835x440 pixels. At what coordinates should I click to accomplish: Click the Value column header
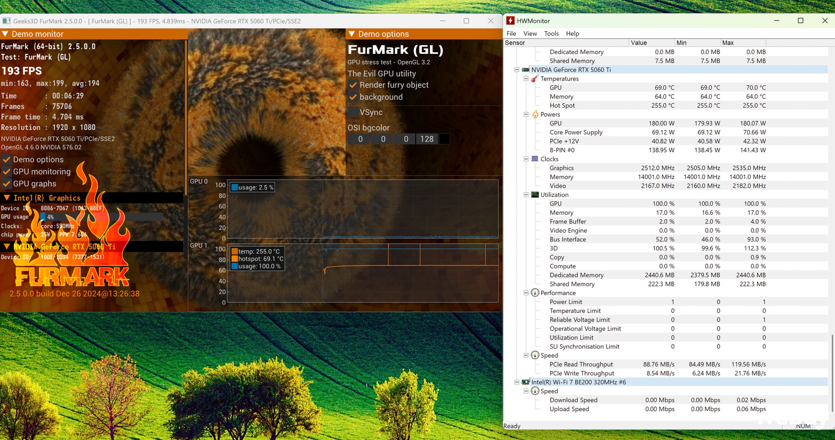[652, 43]
